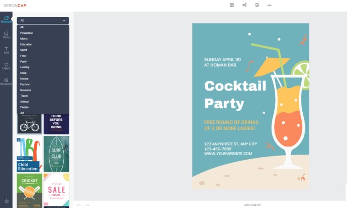Click the Cocktail Party heading text
The height and width of the screenshot is (208, 347).
(x=235, y=94)
